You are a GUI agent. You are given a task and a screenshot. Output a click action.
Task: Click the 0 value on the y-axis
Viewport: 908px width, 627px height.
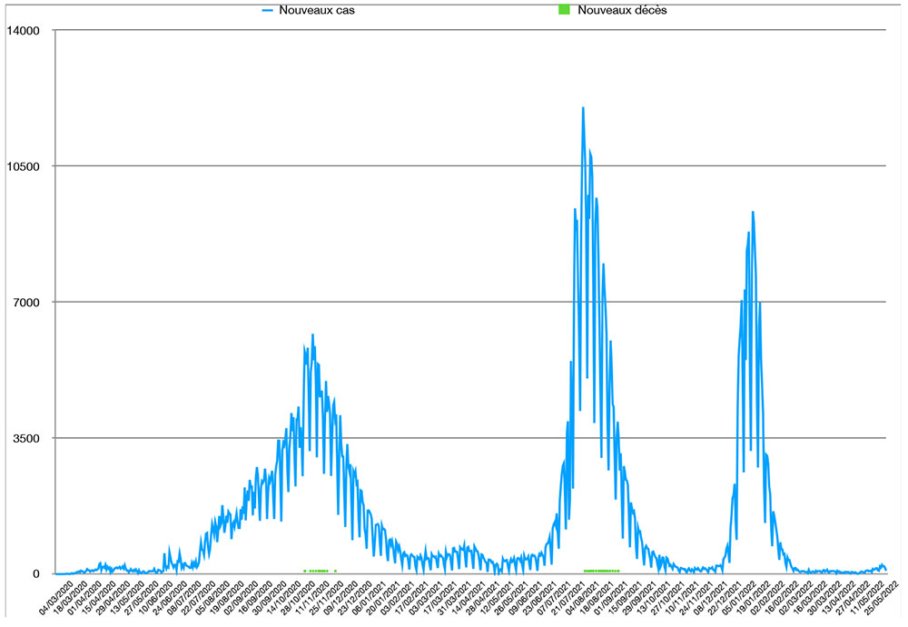pos(39,573)
